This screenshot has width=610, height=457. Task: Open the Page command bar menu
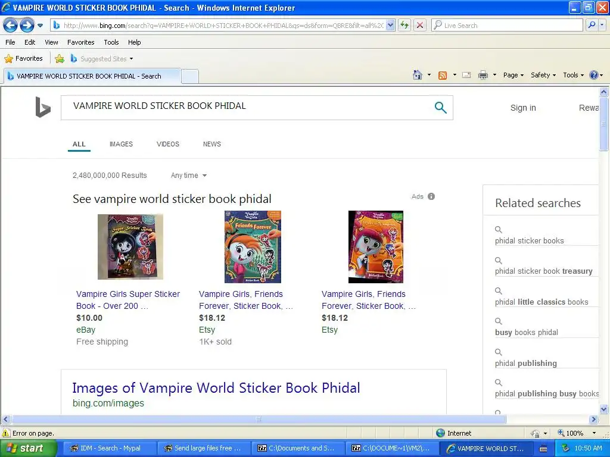[513, 75]
